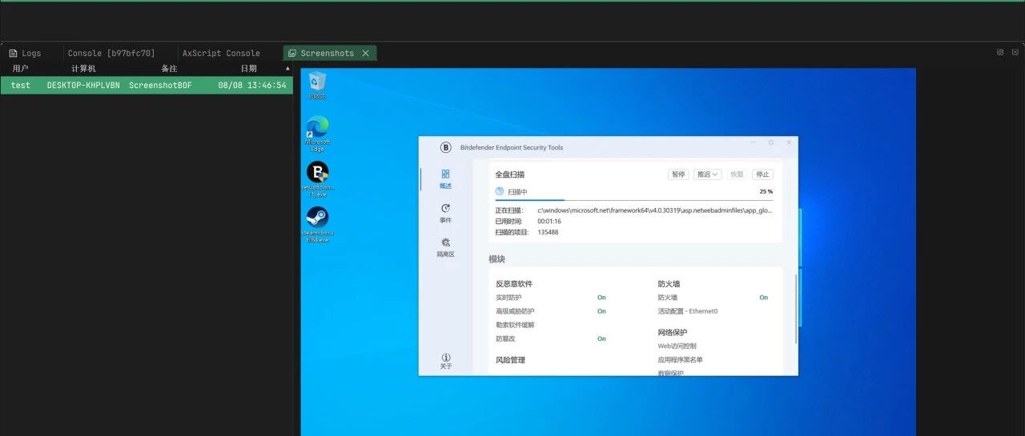Image resolution: width=1025 pixels, height=436 pixels.
Task: Click the ScreenshotBOF note cell
Action: tap(160, 85)
